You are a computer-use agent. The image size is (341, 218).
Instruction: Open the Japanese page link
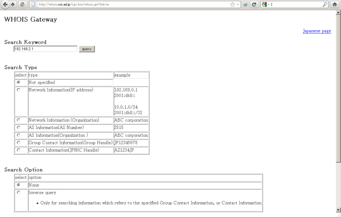coord(317,31)
